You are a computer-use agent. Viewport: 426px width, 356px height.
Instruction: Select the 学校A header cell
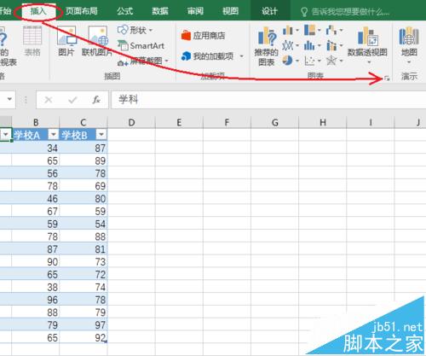point(36,135)
